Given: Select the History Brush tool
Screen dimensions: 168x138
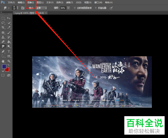Looking at the screenshot, I should pos(9,37).
